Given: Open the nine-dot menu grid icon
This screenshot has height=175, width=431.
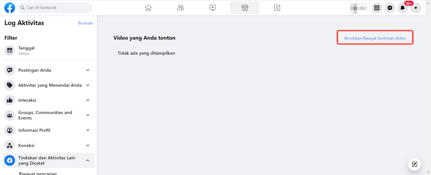Looking at the screenshot, I should point(377,8).
